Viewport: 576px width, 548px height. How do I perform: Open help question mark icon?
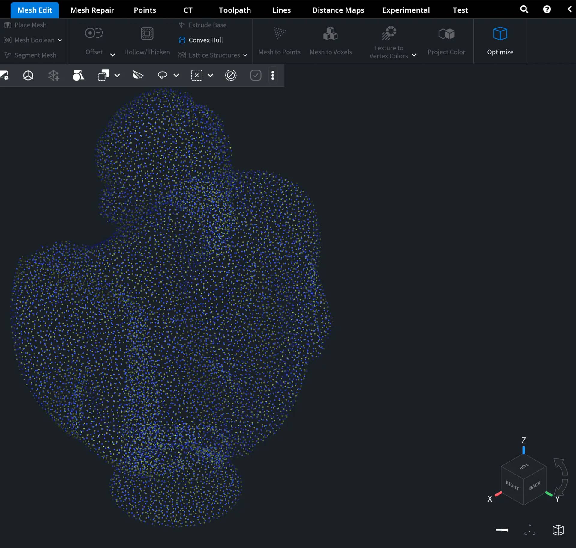(x=547, y=9)
